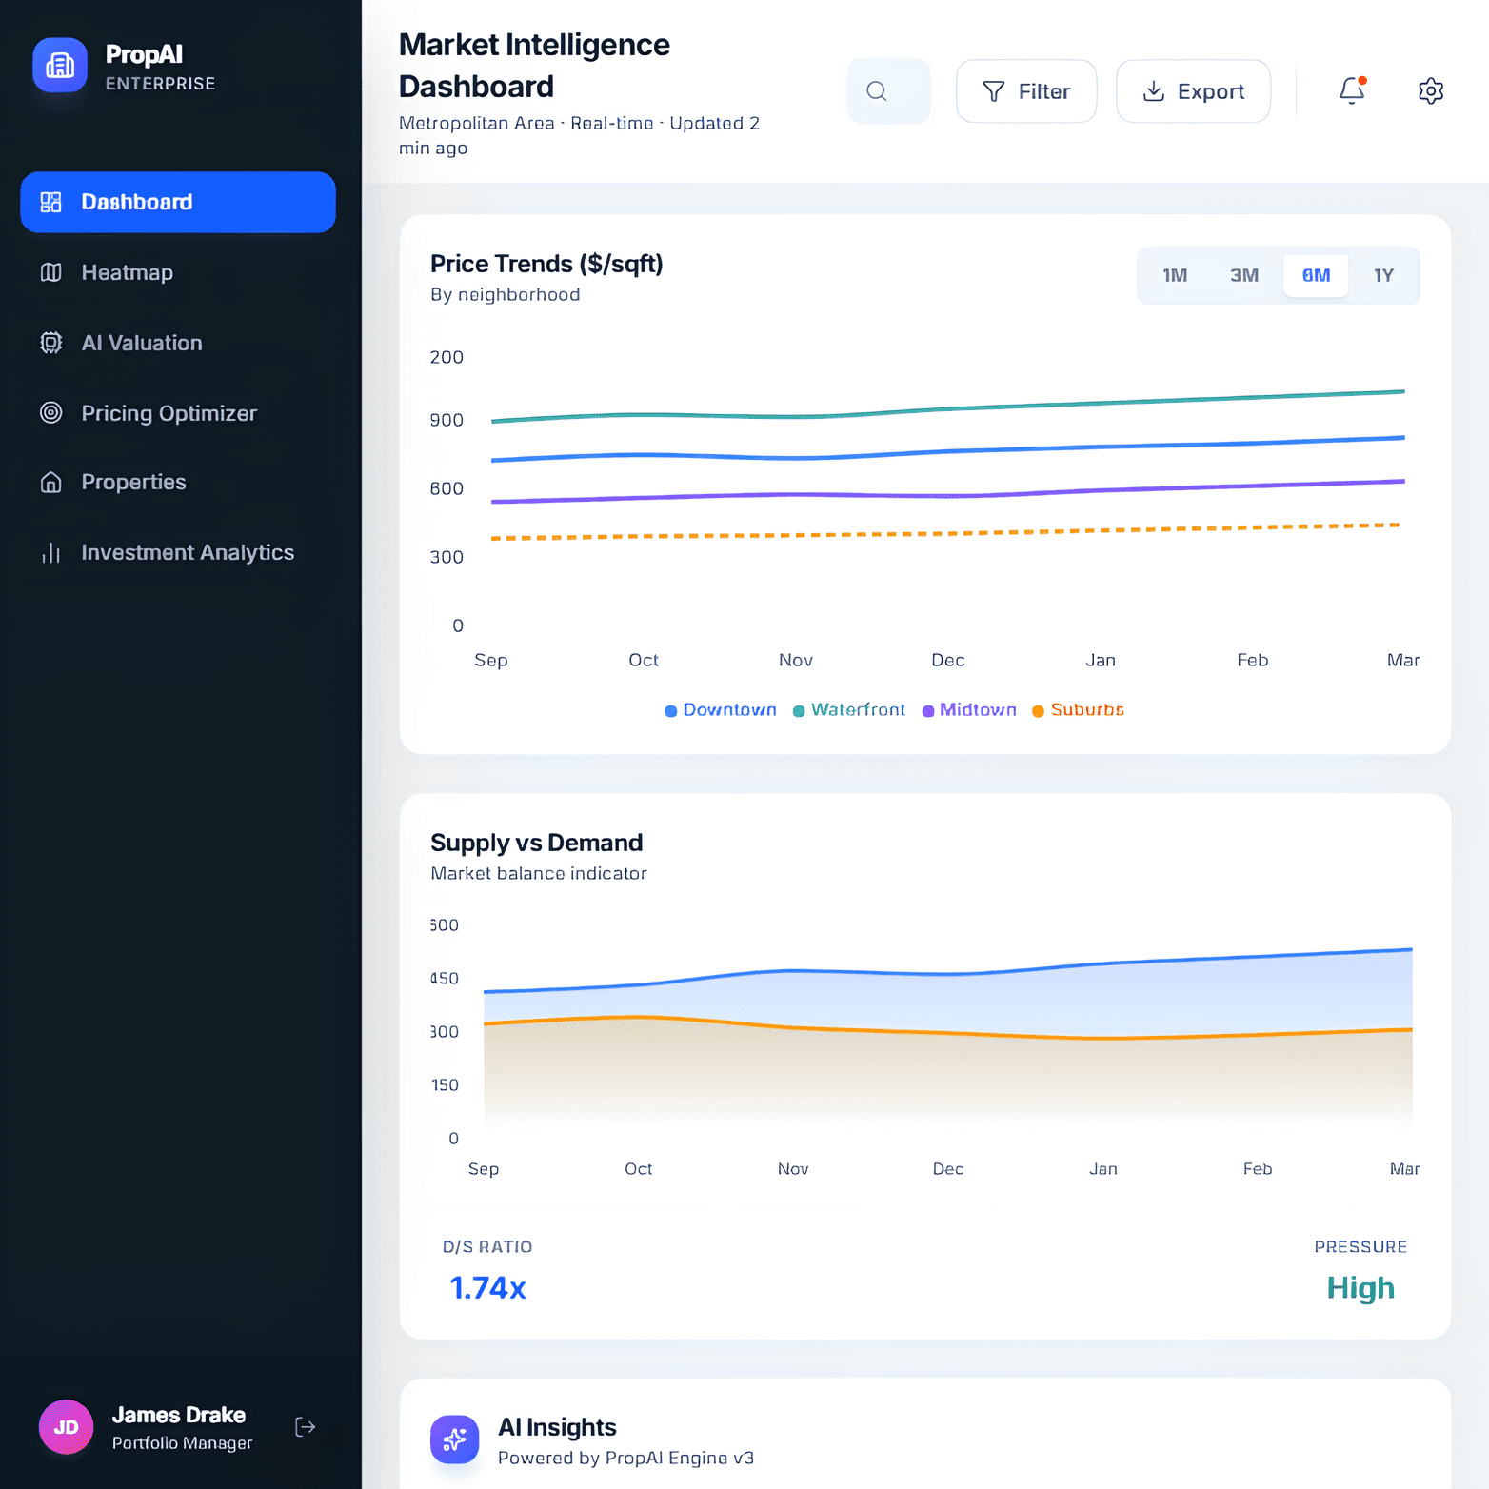Switch the chart to 3M range
1489x1489 pixels.
[1243, 276]
